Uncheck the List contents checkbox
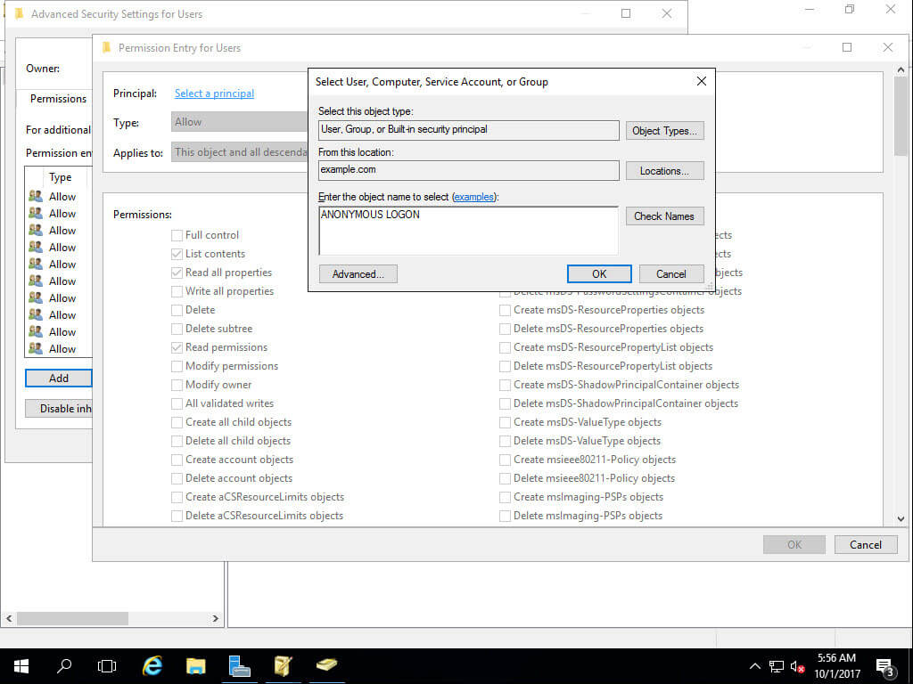Screen dimensions: 913x684 coord(177,253)
